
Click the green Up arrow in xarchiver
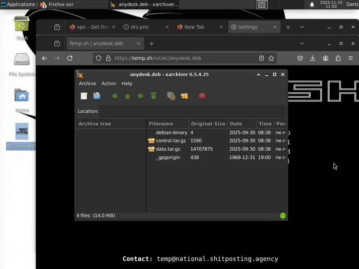[x=128, y=96]
